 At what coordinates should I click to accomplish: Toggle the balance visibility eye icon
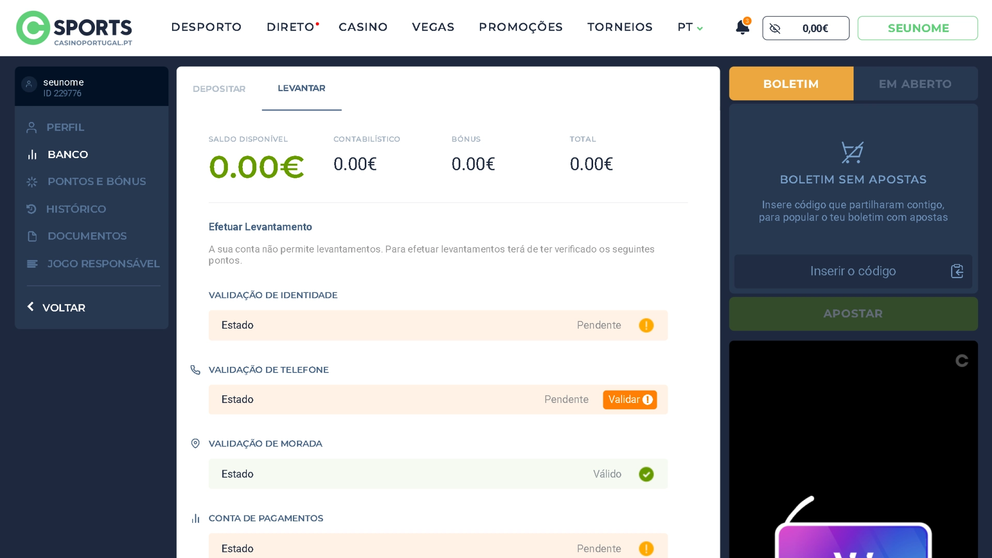[x=775, y=28]
